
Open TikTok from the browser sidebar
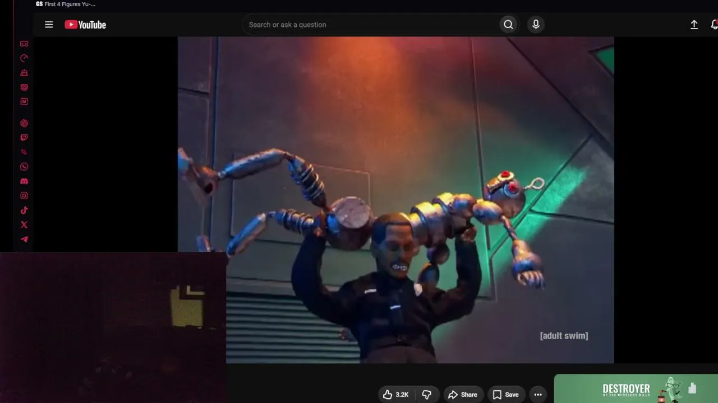[24, 210]
